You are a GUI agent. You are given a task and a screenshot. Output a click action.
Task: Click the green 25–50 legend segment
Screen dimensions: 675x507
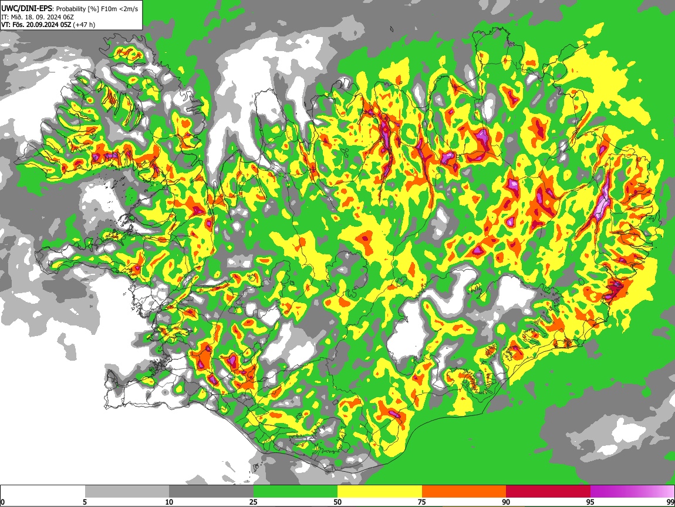coord(295,492)
